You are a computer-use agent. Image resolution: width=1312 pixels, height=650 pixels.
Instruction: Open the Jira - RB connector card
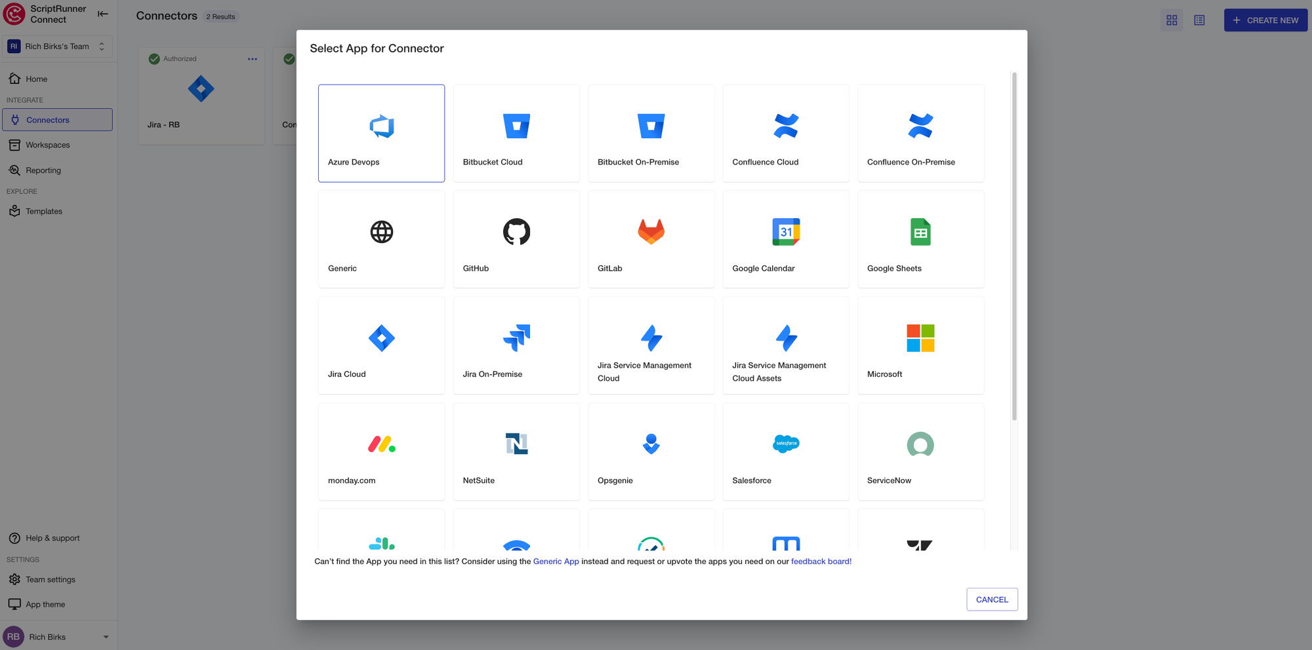[201, 96]
